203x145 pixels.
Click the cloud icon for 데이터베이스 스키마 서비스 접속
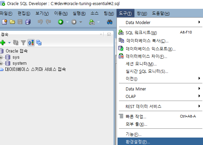click(x=2, y=69)
